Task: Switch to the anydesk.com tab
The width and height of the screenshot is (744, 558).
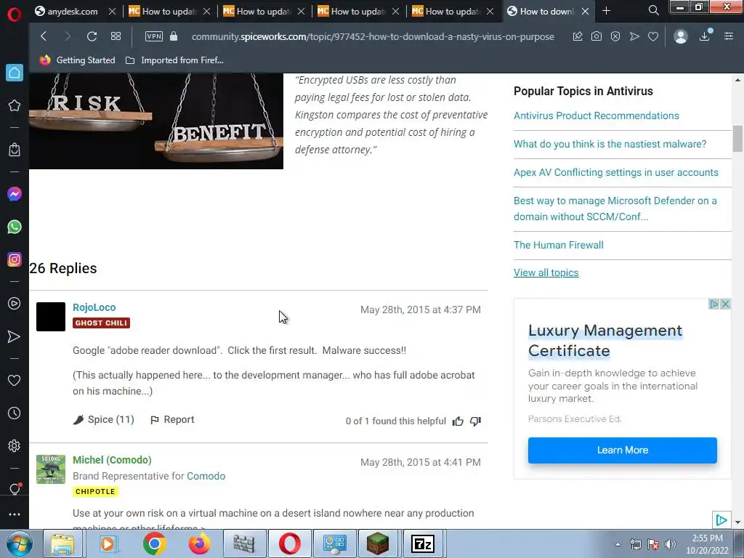Action: pyautogui.click(x=71, y=11)
